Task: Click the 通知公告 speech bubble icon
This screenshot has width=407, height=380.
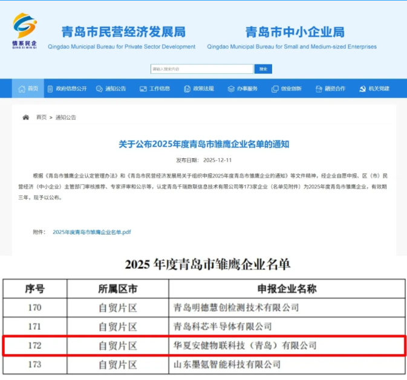Action: coord(99,89)
